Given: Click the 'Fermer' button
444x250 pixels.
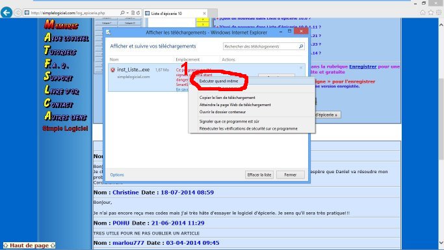Looking at the screenshot, I should click(x=290, y=175).
